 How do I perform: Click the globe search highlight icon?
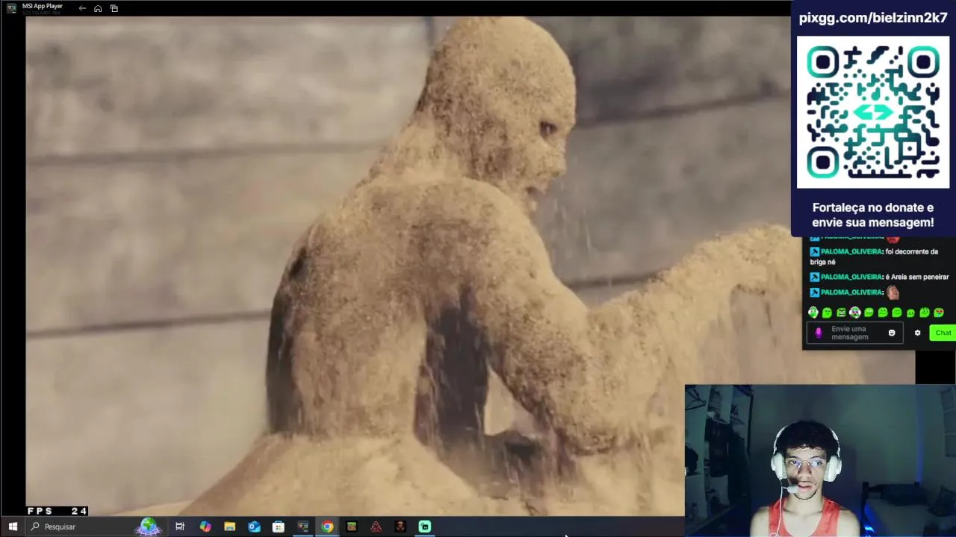click(x=148, y=527)
